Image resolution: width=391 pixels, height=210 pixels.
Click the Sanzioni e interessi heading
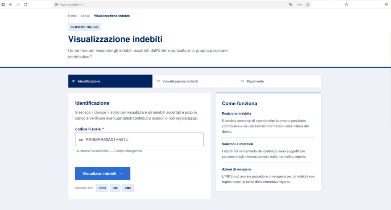coord(238,144)
